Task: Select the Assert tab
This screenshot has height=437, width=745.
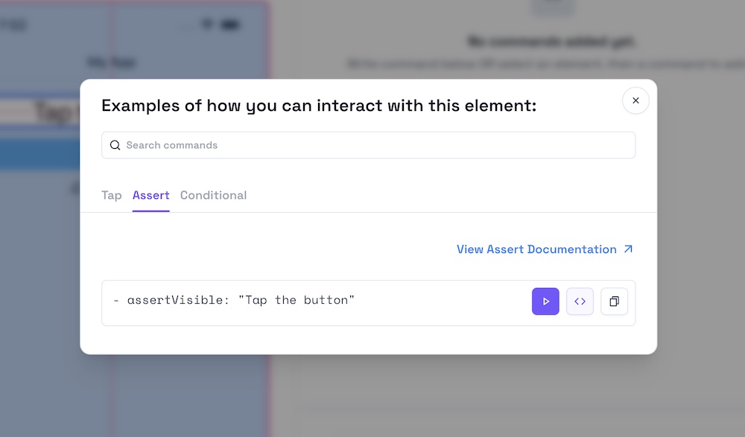Action: click(151, 195)
